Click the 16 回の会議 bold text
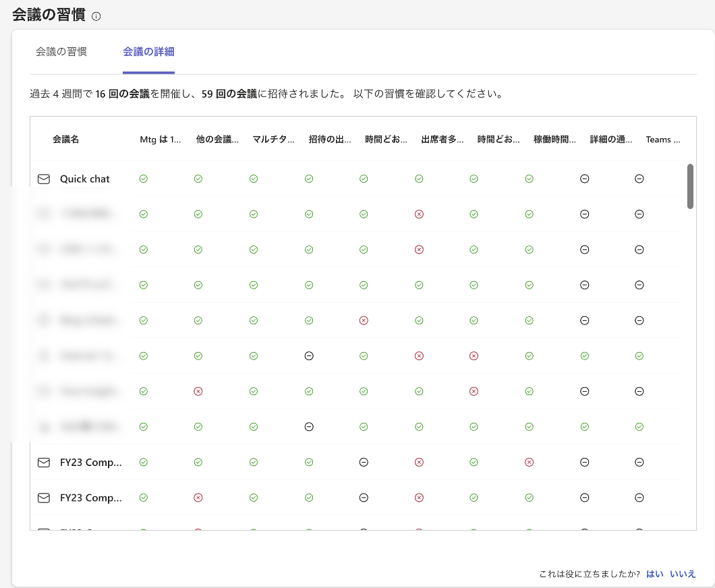Image resolution: width=715 pixels, height=588 pixels. tap(123, 94)
